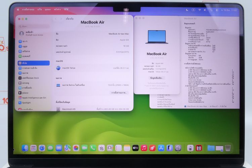Click the Wi-Fi status icon in menu bar
The image size is (252, 168).
click(200, 10)
